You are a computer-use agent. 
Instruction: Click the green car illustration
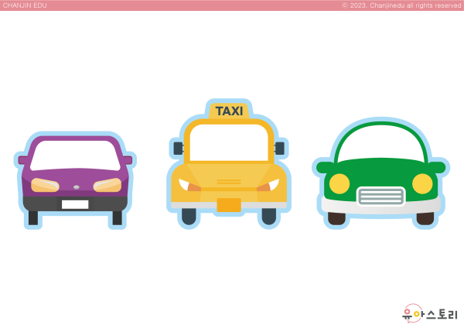380,173
